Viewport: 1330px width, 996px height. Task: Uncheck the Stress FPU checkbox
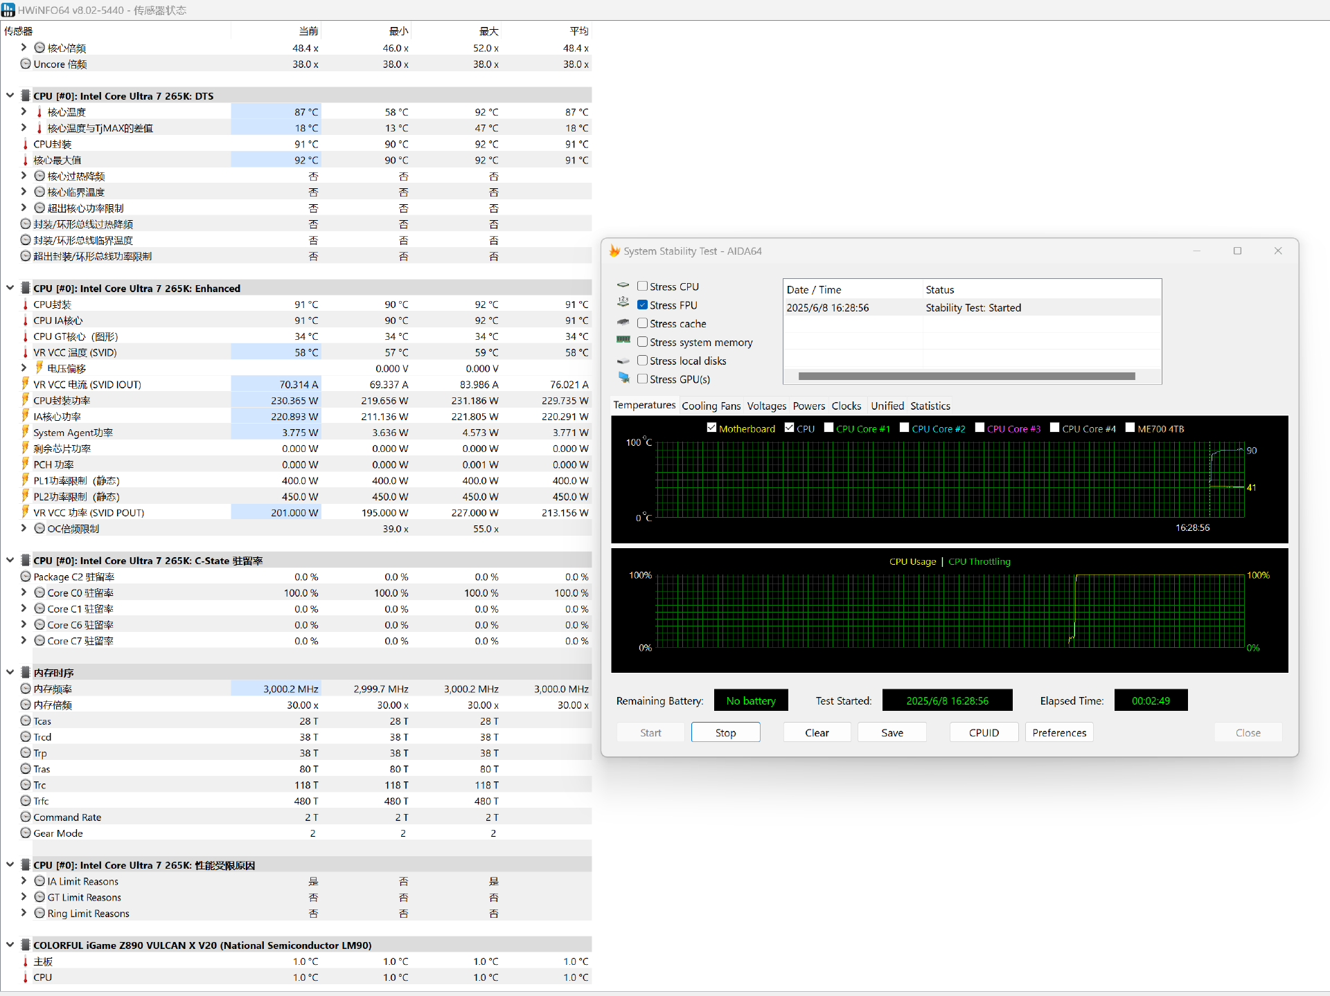(643, 305)
